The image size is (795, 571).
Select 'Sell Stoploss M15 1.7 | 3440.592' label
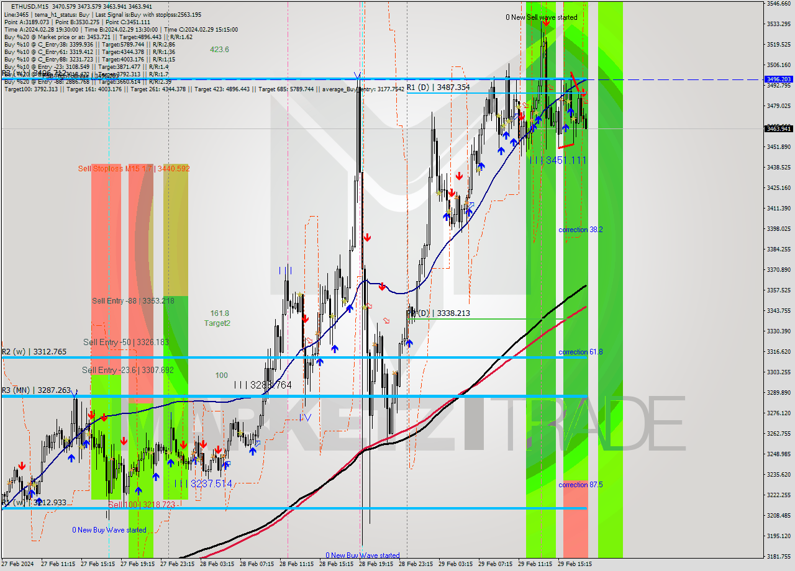click(134, 168)
